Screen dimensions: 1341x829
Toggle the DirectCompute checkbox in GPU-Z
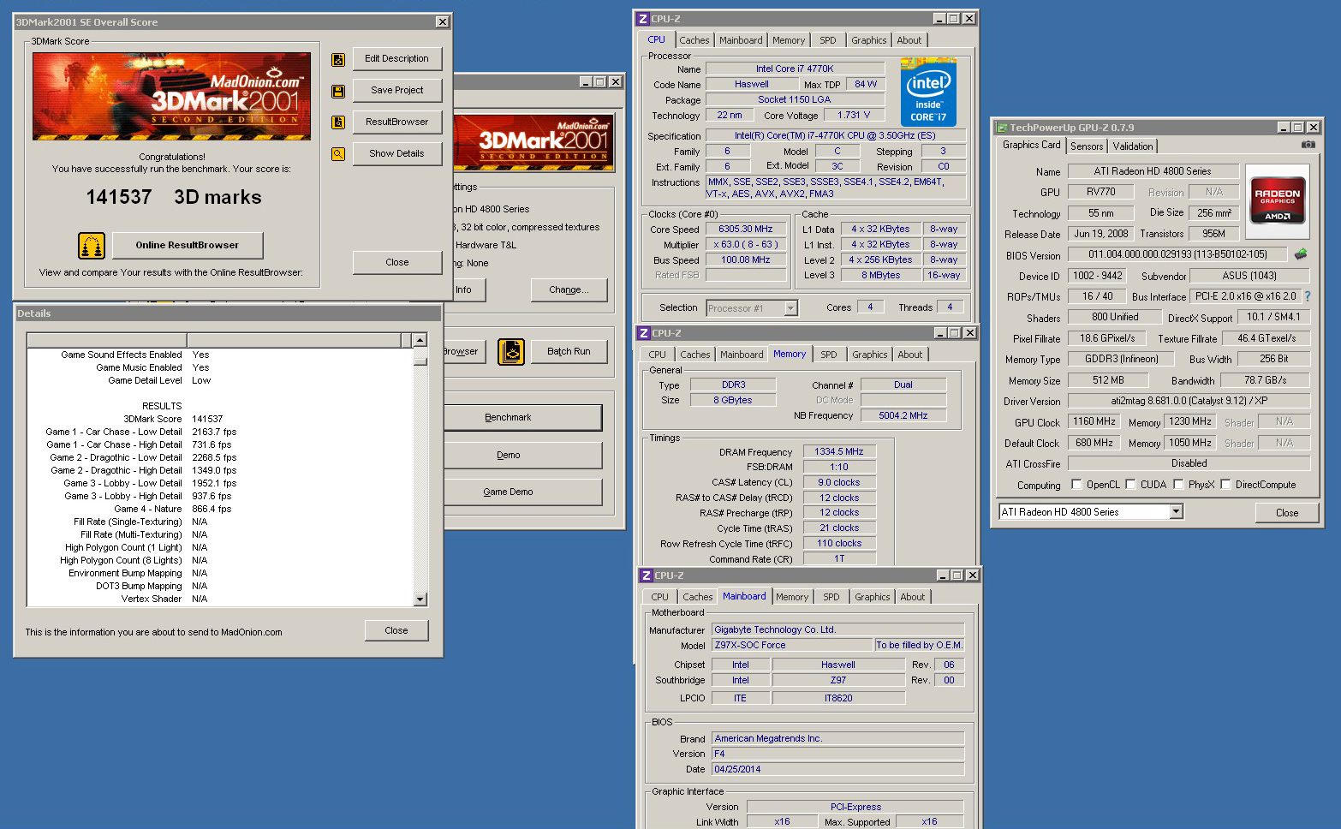point(1226,485)
